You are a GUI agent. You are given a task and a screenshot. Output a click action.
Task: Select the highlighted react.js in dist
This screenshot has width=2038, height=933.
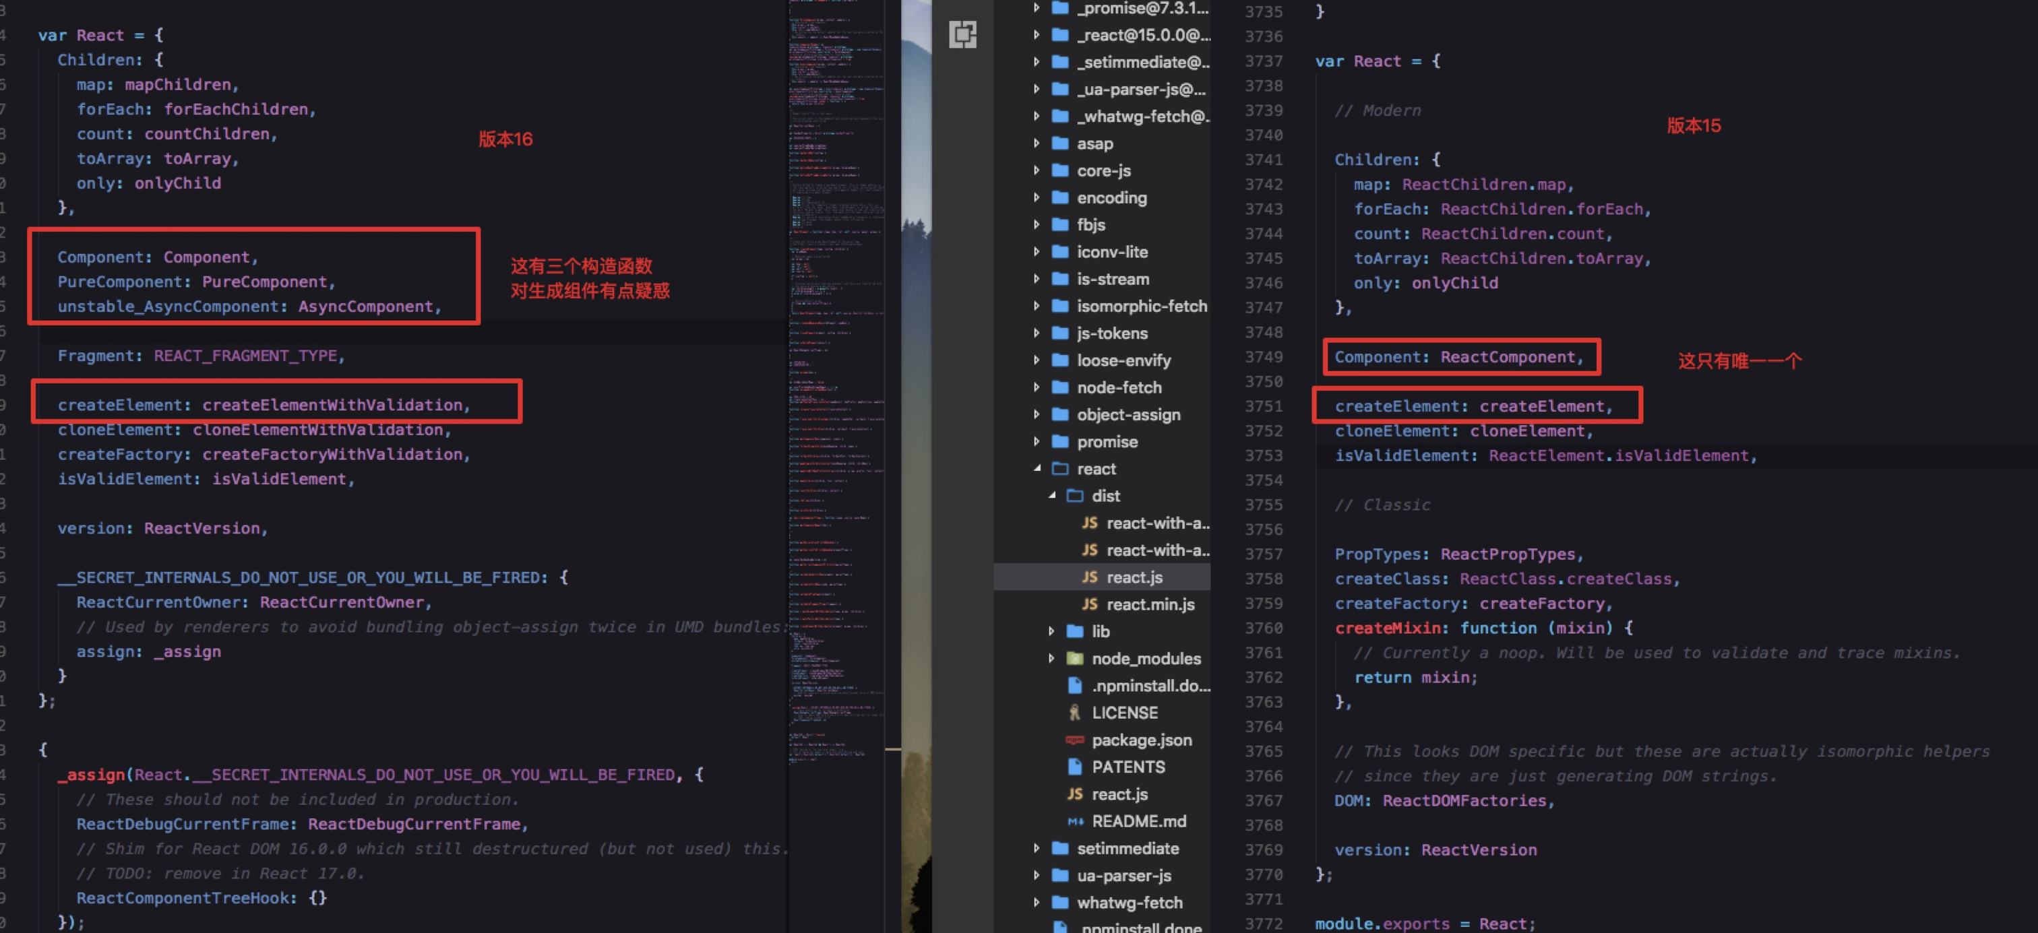(x=1134, y=577)
